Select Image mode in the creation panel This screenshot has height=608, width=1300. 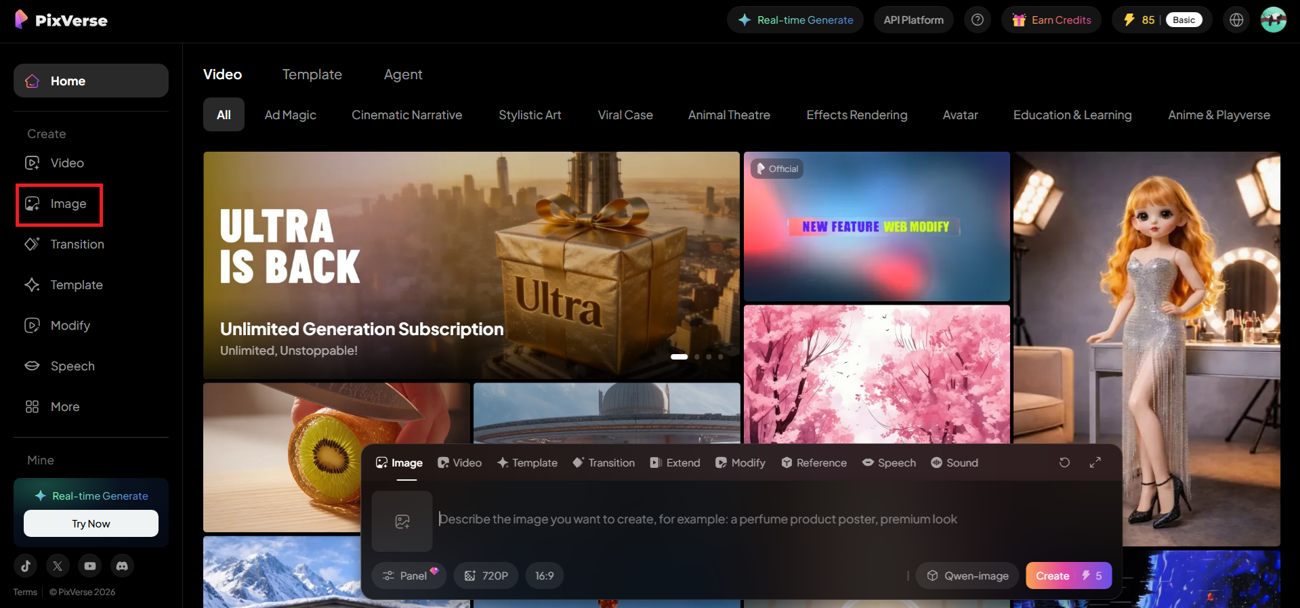pos(400,462)
